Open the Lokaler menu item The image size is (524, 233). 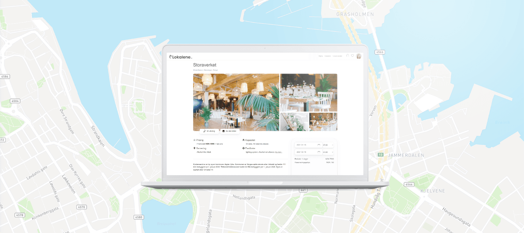point(328,56)
